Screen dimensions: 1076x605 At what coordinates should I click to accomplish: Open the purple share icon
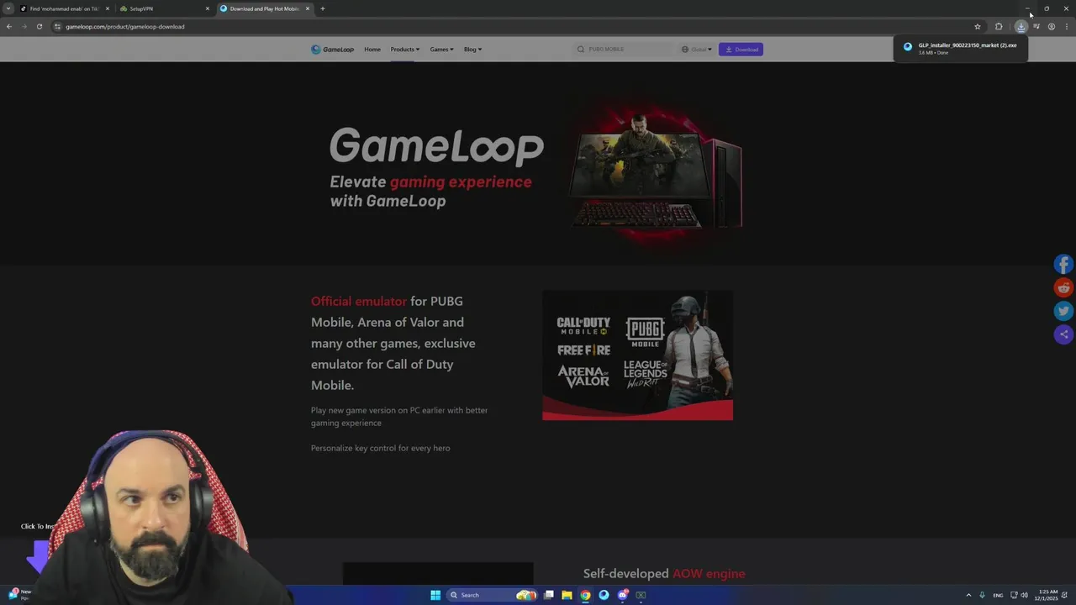[x=1063, y=334]
